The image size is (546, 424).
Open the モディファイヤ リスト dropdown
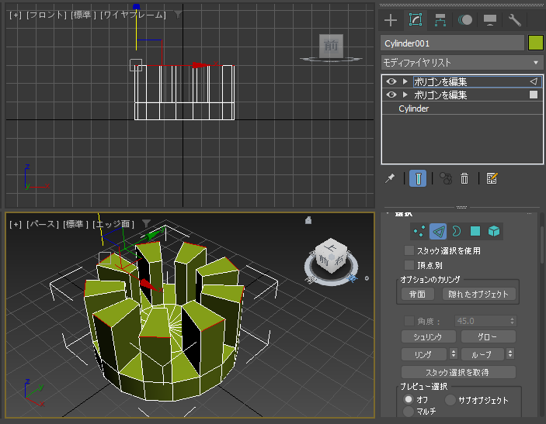pyautogui.click(x=462, y=63)
